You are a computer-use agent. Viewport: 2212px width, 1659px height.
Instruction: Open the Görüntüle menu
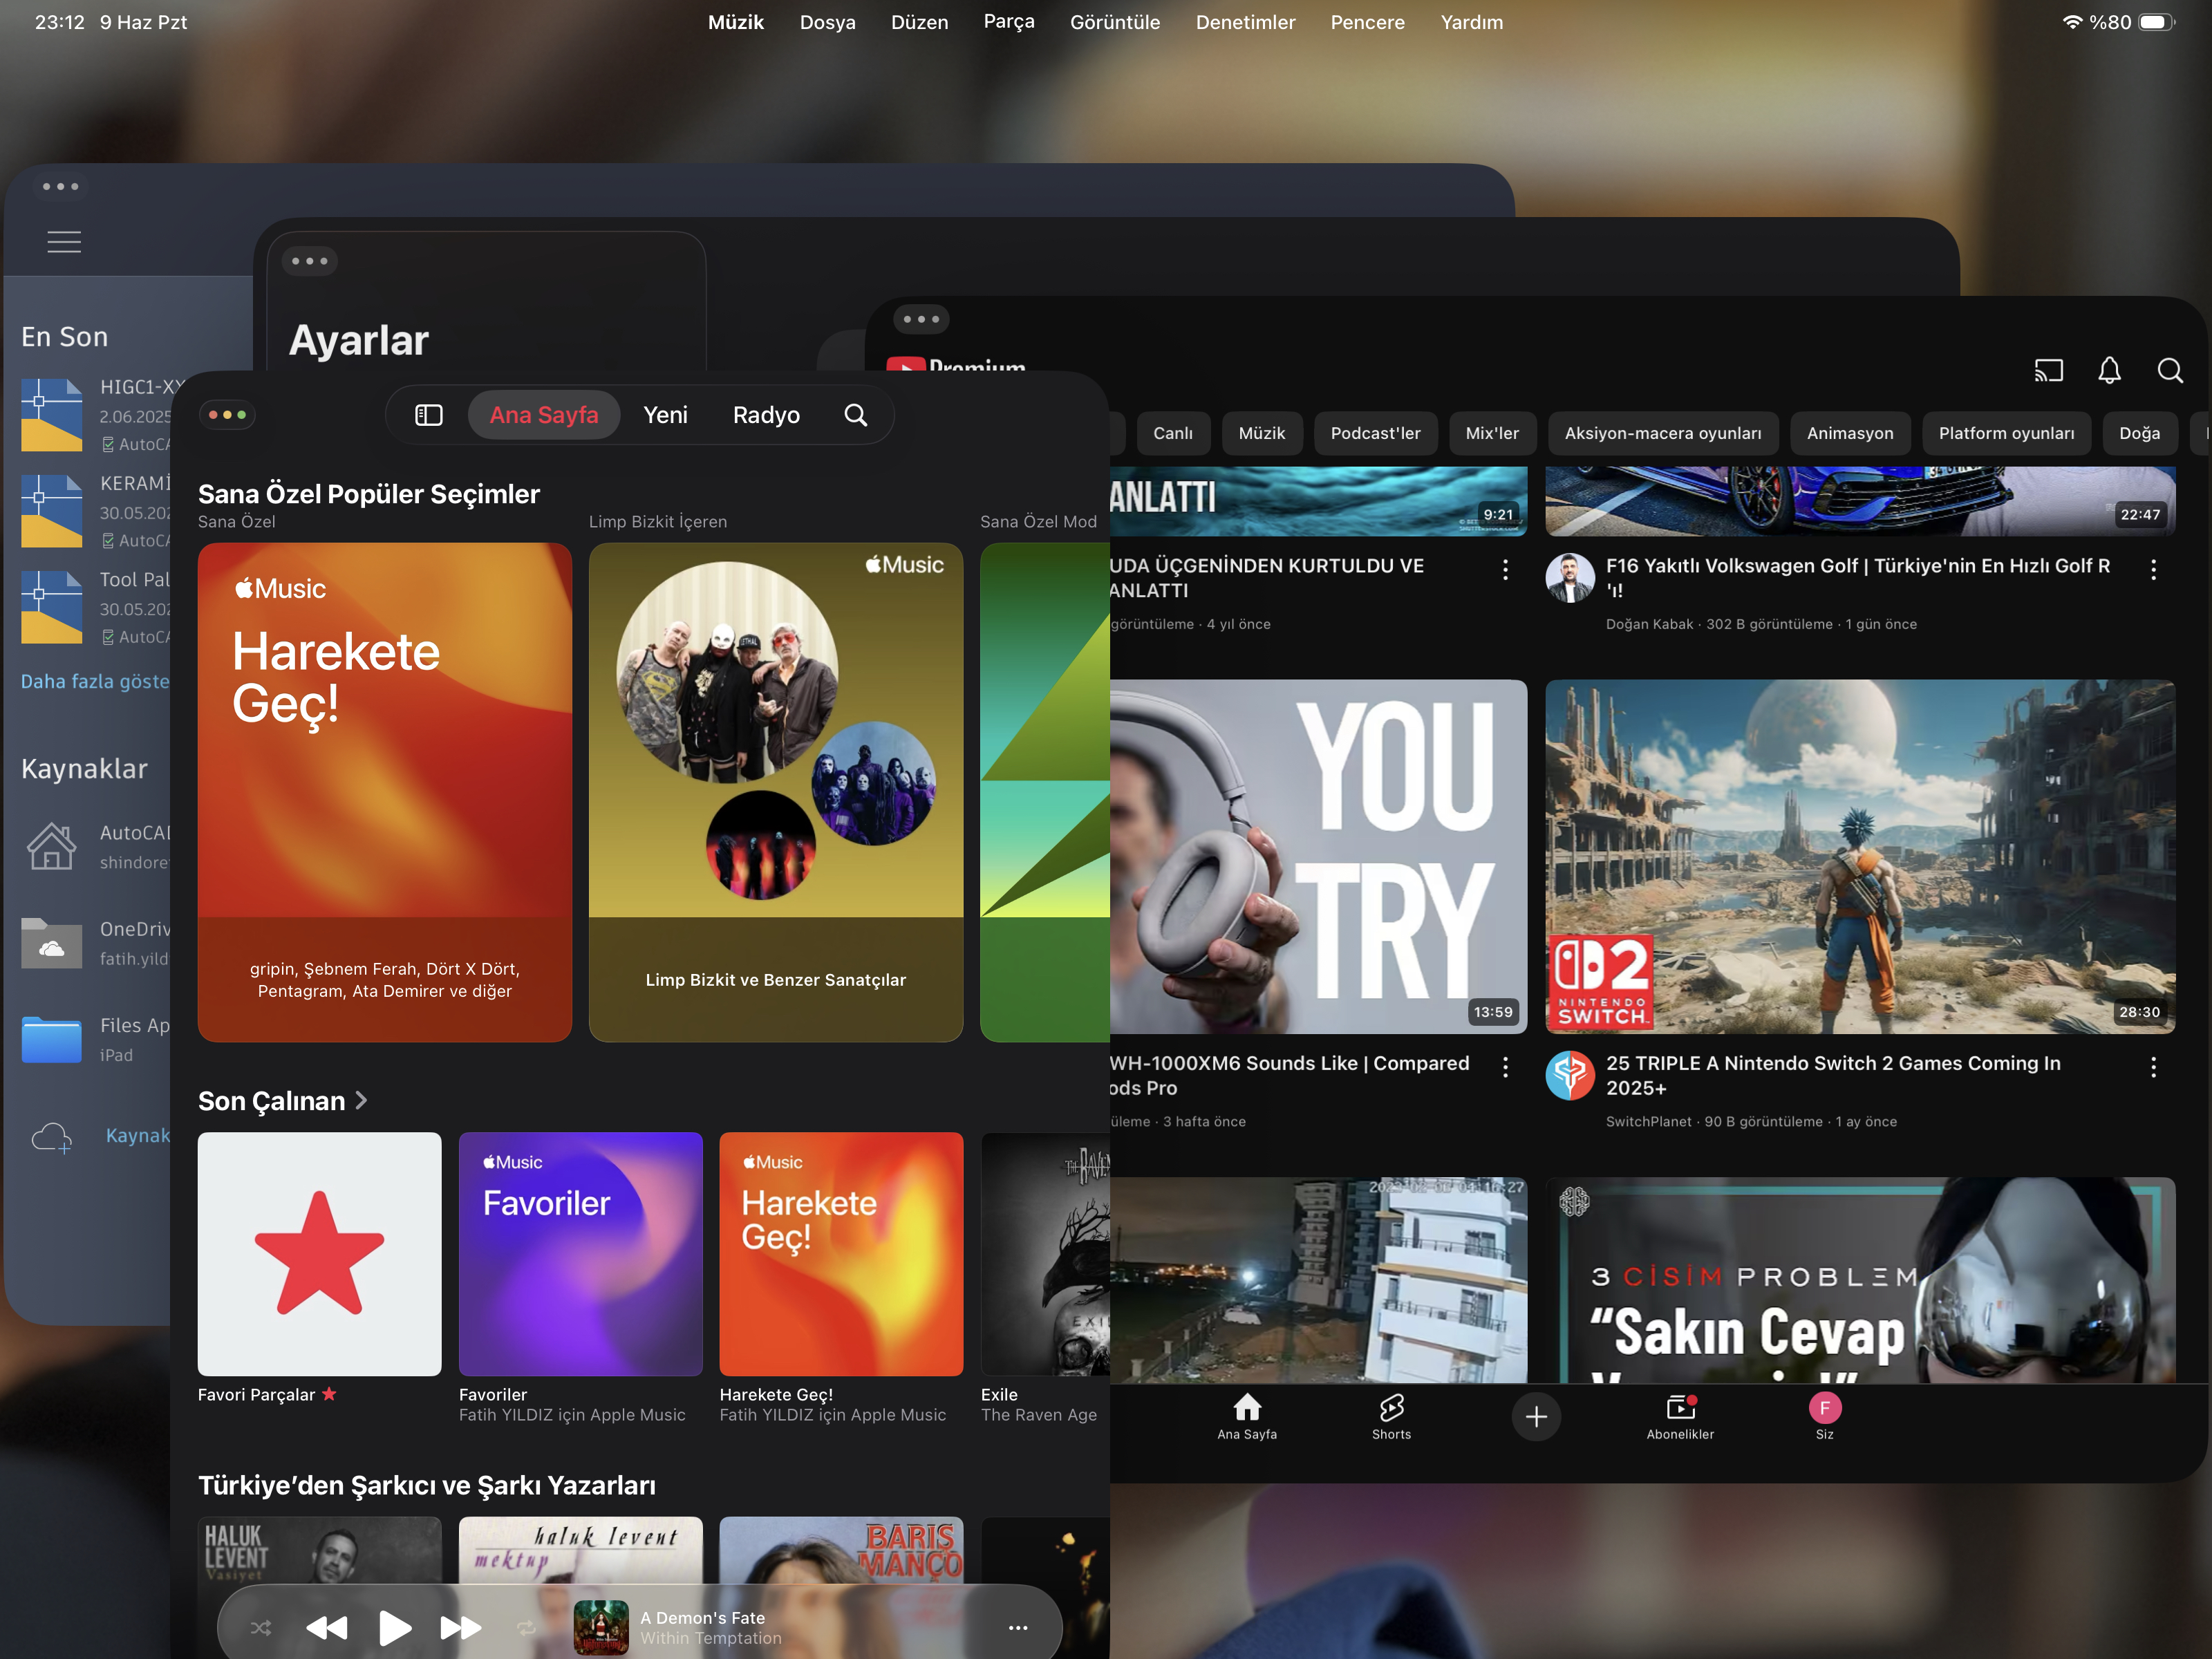(x=1115, y=22)
